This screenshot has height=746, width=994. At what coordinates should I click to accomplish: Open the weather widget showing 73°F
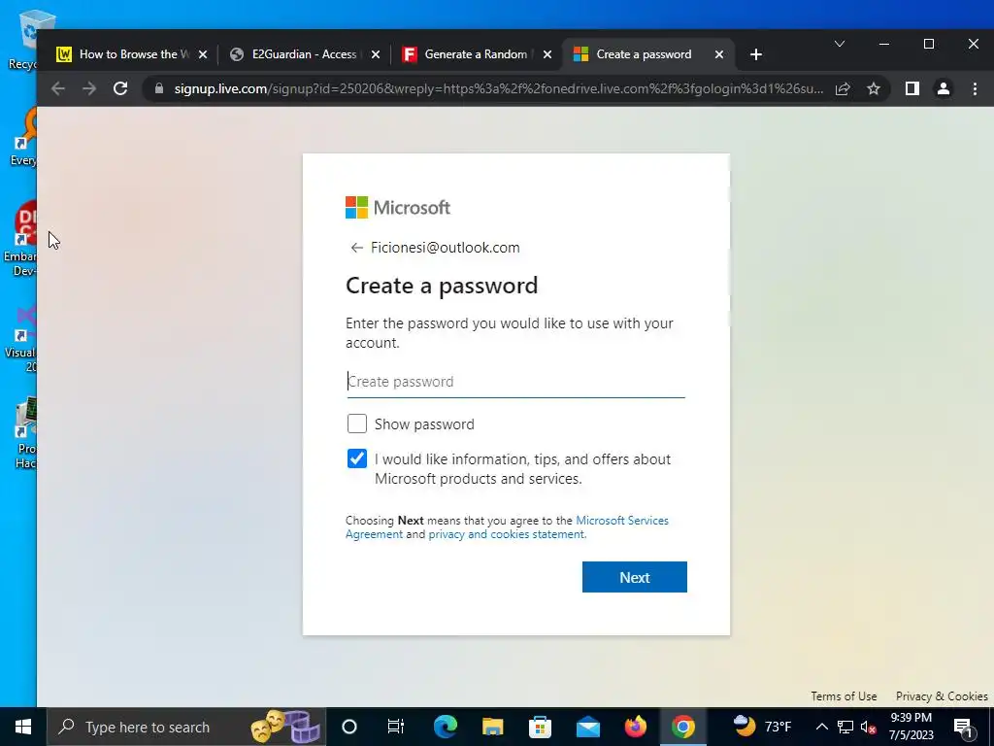click(763, 726)
